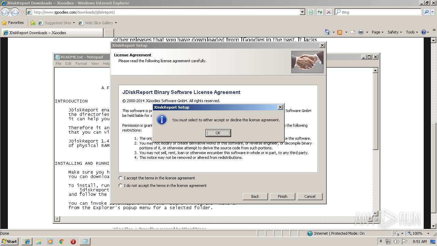Screen dimensions: 437x246
Task: Click the Stop loading red X icon
Action: pyautogui.click(x=329, y=12)
